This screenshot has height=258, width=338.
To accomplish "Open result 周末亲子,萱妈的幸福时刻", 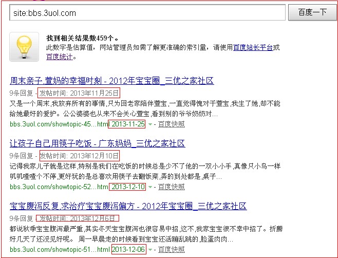I will 112,81.
